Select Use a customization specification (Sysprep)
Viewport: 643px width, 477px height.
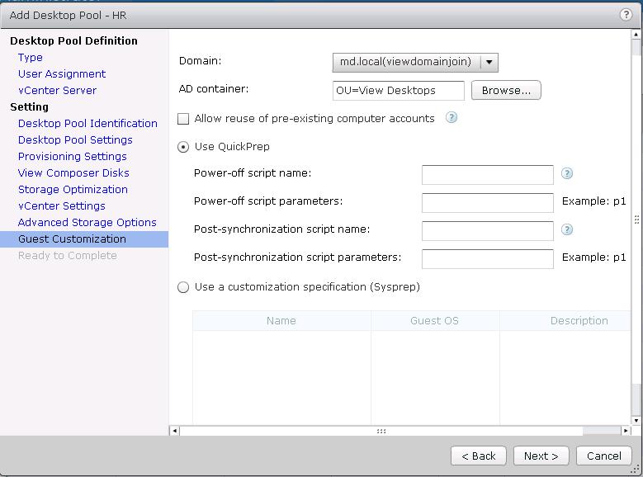click(x=183, y=287)
